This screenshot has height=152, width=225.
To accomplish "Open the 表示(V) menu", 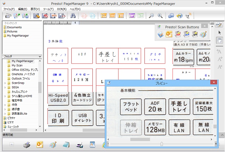I will (35, 9).
